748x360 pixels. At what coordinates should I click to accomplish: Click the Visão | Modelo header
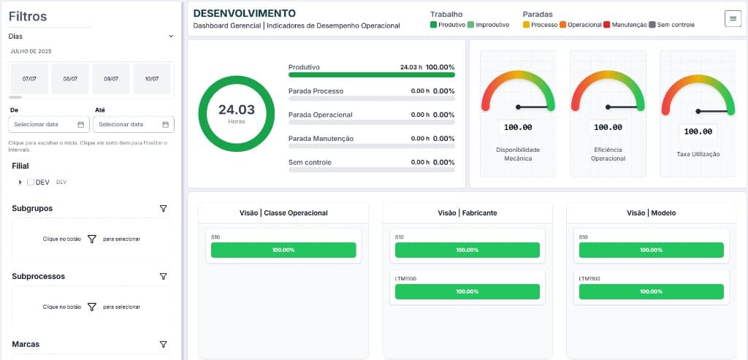point(651,212)
